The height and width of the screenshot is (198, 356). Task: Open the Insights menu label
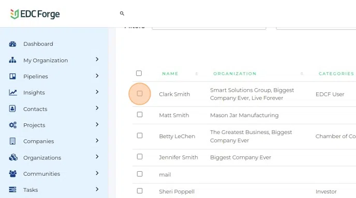pos(34,92)
